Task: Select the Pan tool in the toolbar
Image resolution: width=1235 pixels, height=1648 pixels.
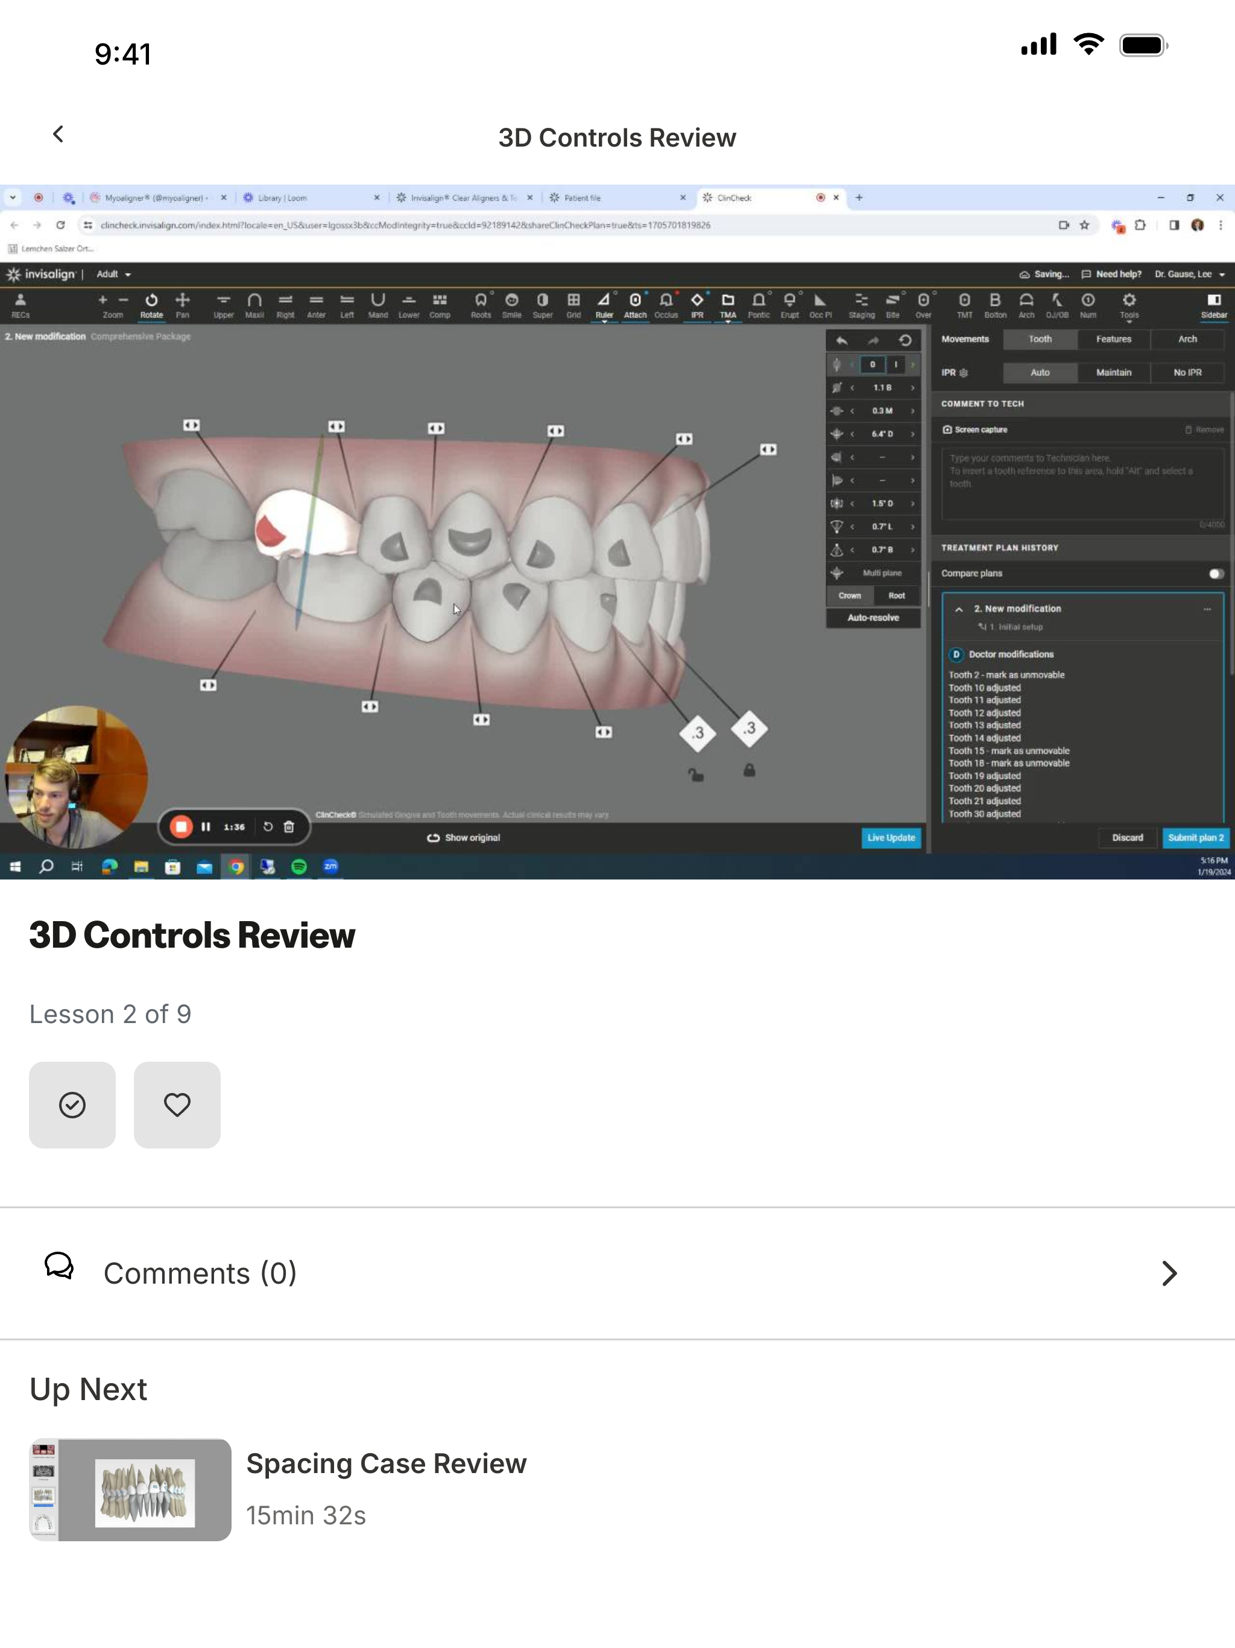Action: (x=183, y=305)
